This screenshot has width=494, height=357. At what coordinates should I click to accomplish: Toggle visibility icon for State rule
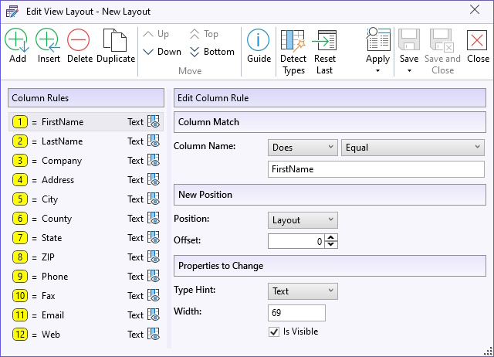pos(154,237)
